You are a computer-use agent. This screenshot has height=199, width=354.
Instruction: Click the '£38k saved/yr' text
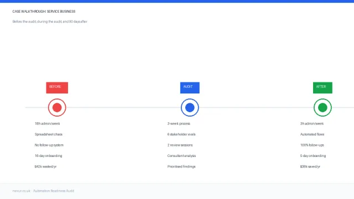click(310, 166)
